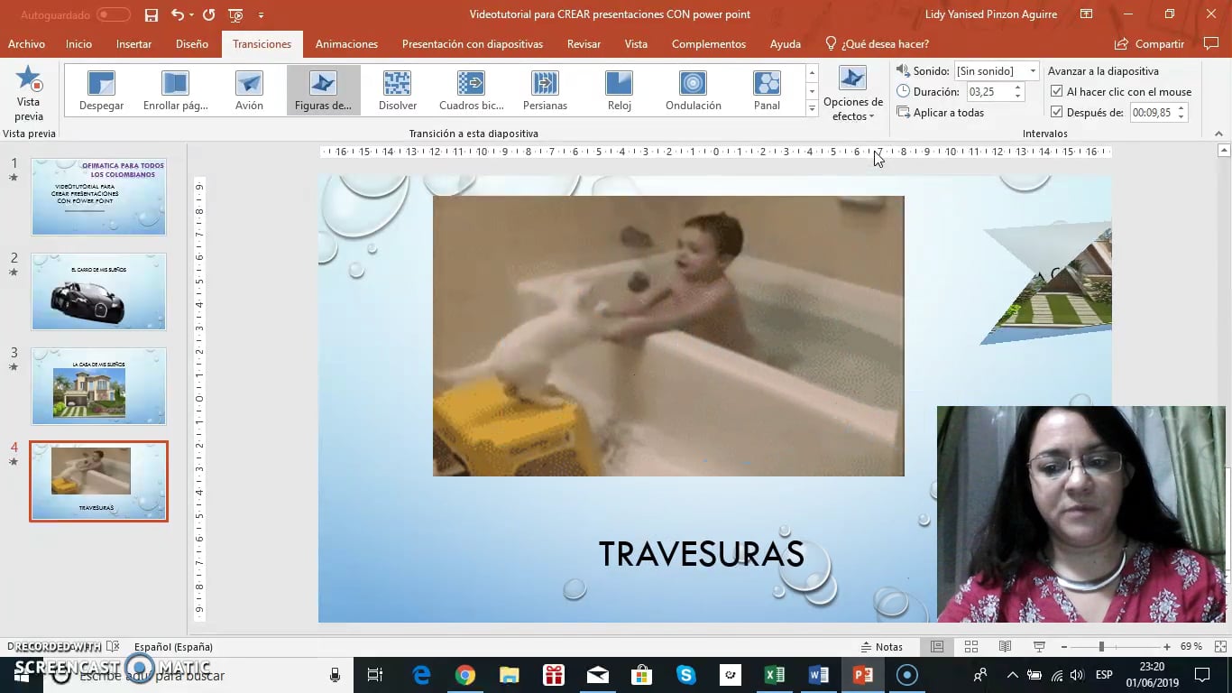This screenshot has width=1232, height=693.
Task: Click zoom in plus button
Action: click(x=1167, y=647)
